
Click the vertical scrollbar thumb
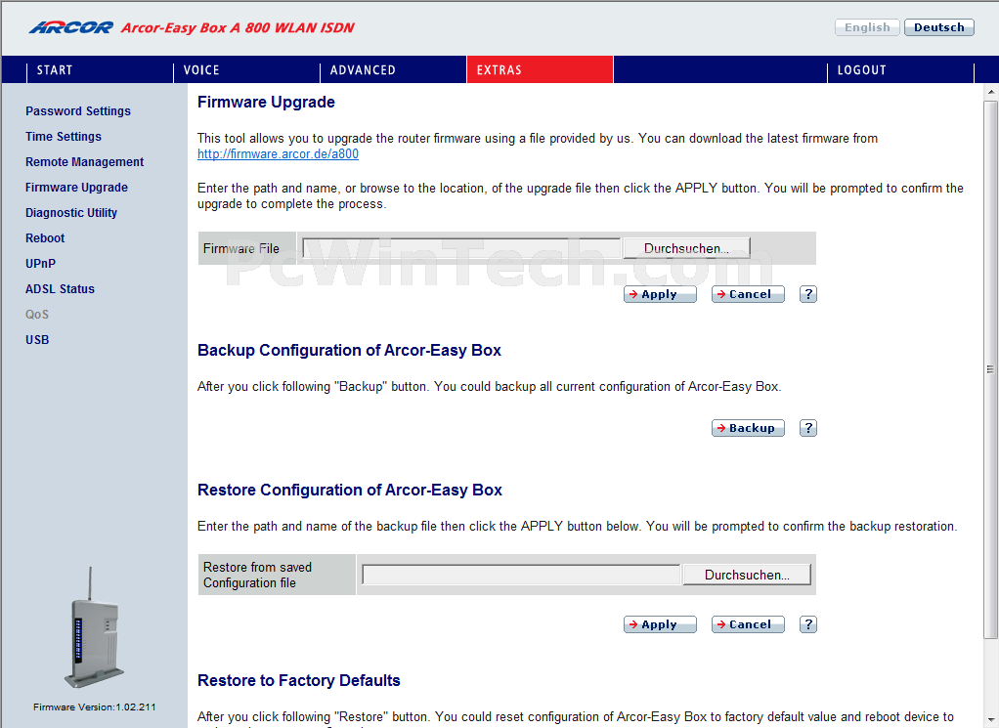tap(991, 369)
